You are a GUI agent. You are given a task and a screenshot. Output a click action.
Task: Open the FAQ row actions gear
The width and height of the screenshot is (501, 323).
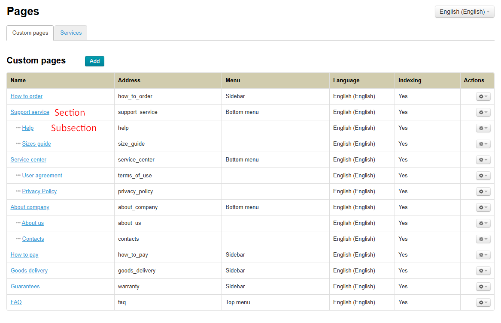(483, 302)
